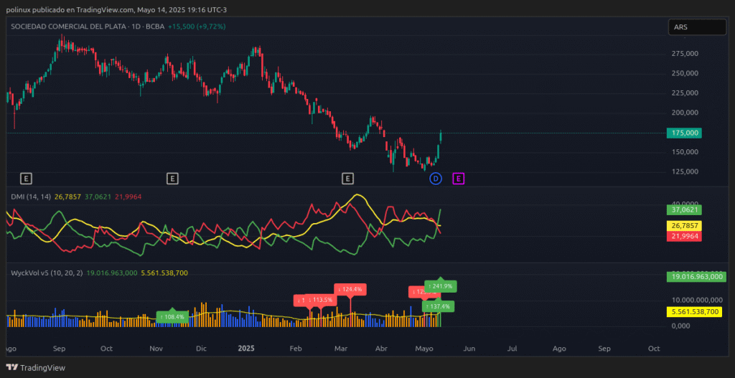Open the ARS currency selector

[696, 27]
